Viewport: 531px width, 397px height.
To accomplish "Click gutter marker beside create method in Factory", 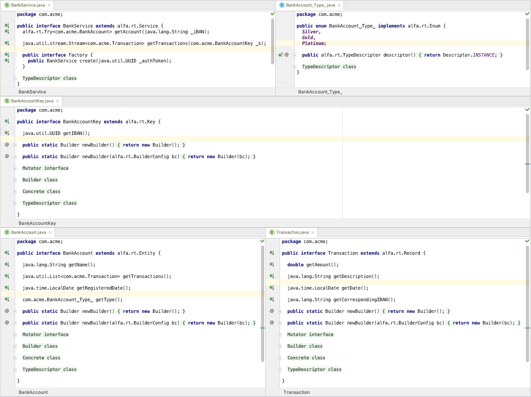I will click(7, 60).
